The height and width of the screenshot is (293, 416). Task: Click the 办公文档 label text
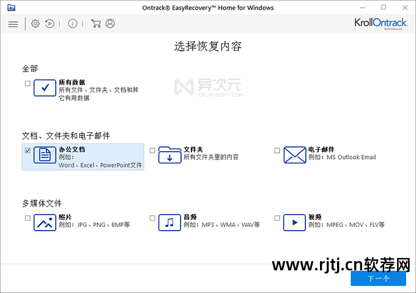72,149
